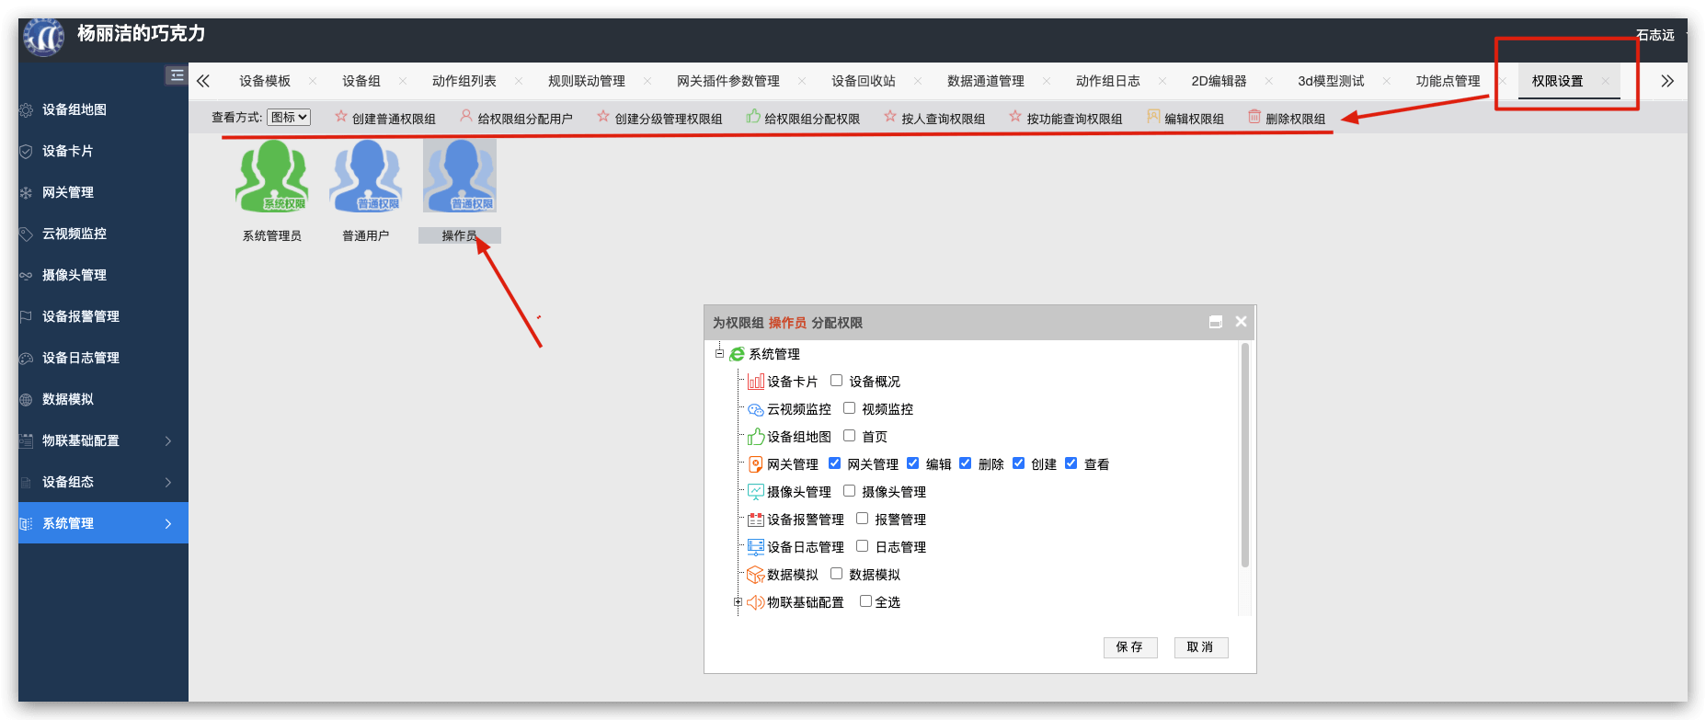Select 网关管理 tree row label
Image resolution: width=1706 pixels, height=720 pixels.
[x=793, y=464]
